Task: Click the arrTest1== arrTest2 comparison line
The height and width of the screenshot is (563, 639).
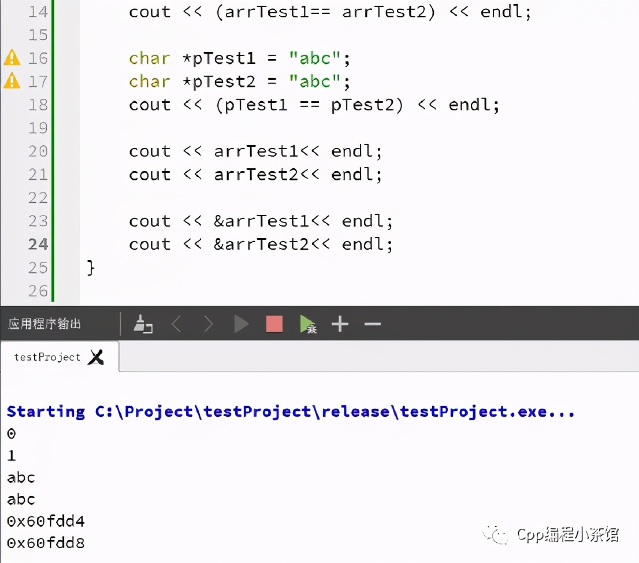Action: tap(330, 12)
